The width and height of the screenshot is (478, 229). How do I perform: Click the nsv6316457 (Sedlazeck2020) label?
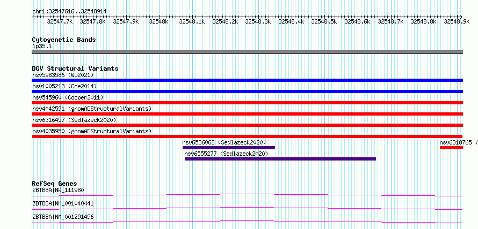pyautogui.click(x=74, y=120)
